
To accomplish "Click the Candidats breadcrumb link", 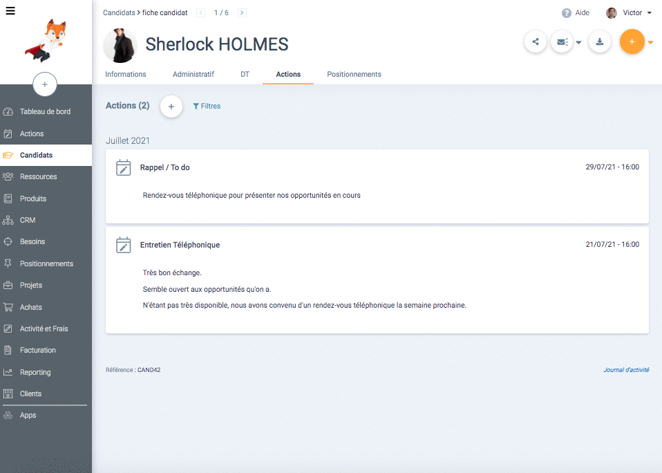I will point(119,12).
